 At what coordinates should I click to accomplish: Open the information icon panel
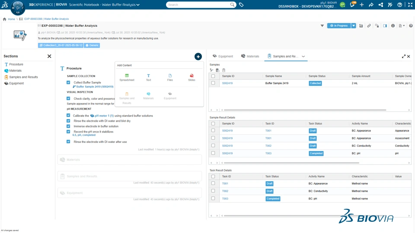pos(393,26)
